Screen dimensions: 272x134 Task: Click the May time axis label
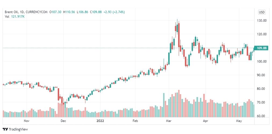tap(239, 121)
